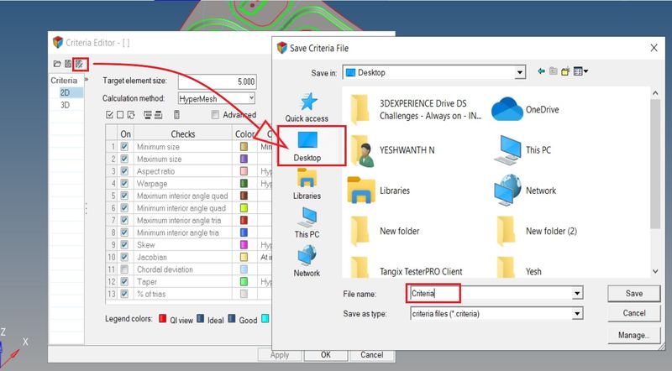Select Libraries in the file list
This screenshot has width=672, height=371.
tap(379, 191)
